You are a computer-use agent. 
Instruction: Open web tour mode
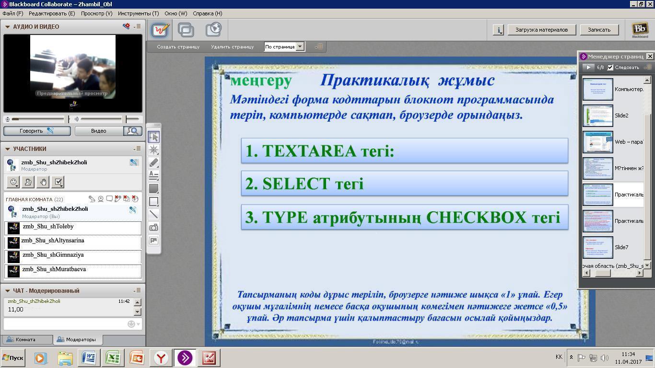pyautogui.click(x=213, y=30)
